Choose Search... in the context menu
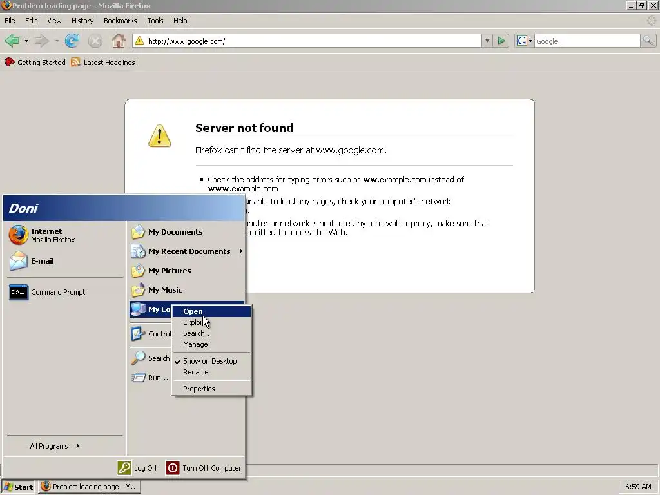 211,333
